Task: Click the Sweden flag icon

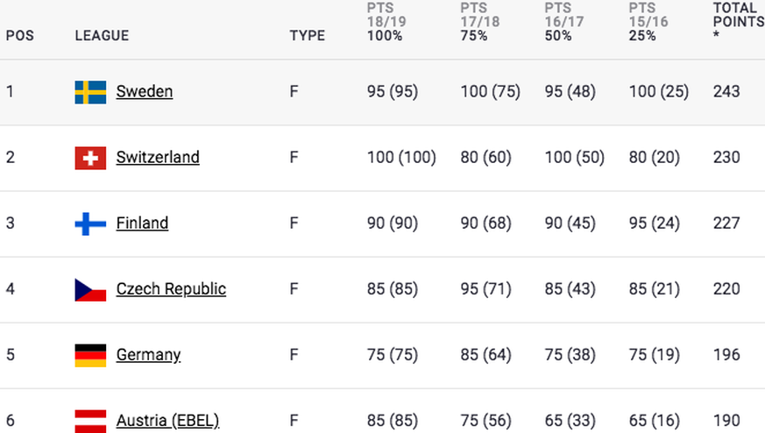Action: 90,92
